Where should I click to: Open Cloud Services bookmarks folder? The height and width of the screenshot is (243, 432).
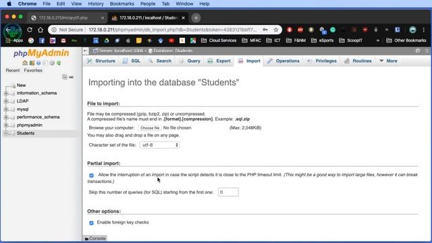(219, 40)
